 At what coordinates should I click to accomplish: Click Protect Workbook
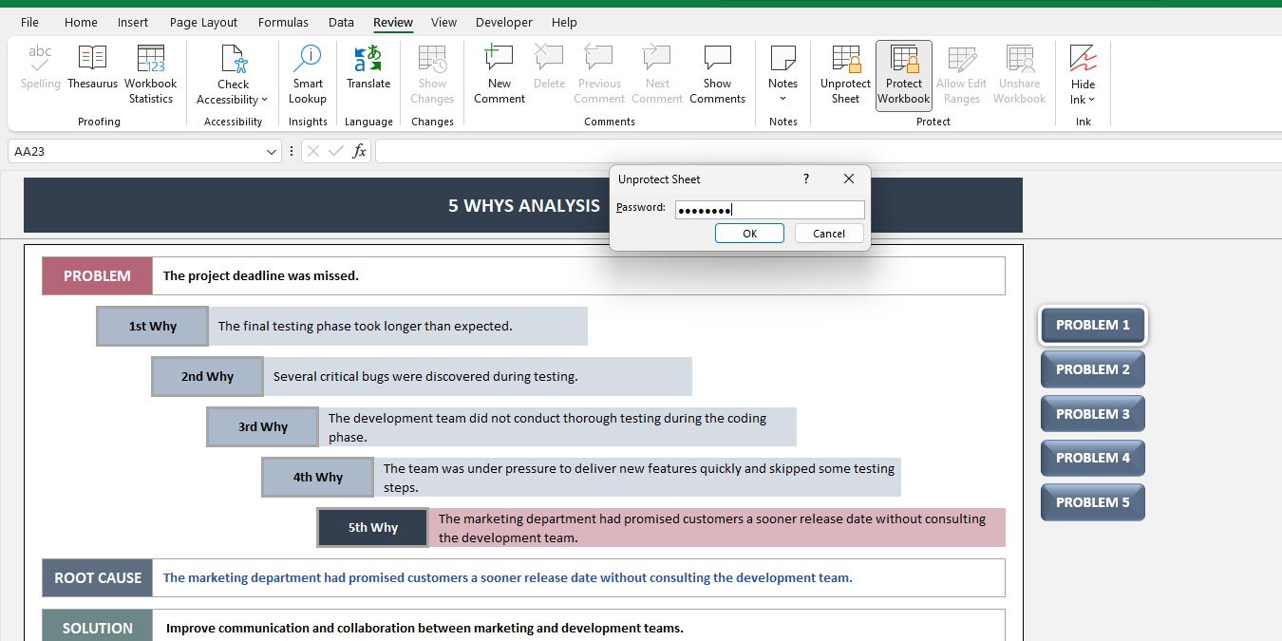coord(904,75)
